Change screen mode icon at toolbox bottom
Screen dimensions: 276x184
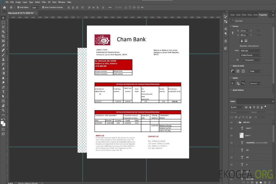3,134
